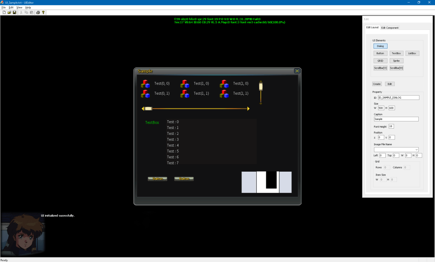Switch to the Edit Component tab
435x262 pixels.
[390, 27]
